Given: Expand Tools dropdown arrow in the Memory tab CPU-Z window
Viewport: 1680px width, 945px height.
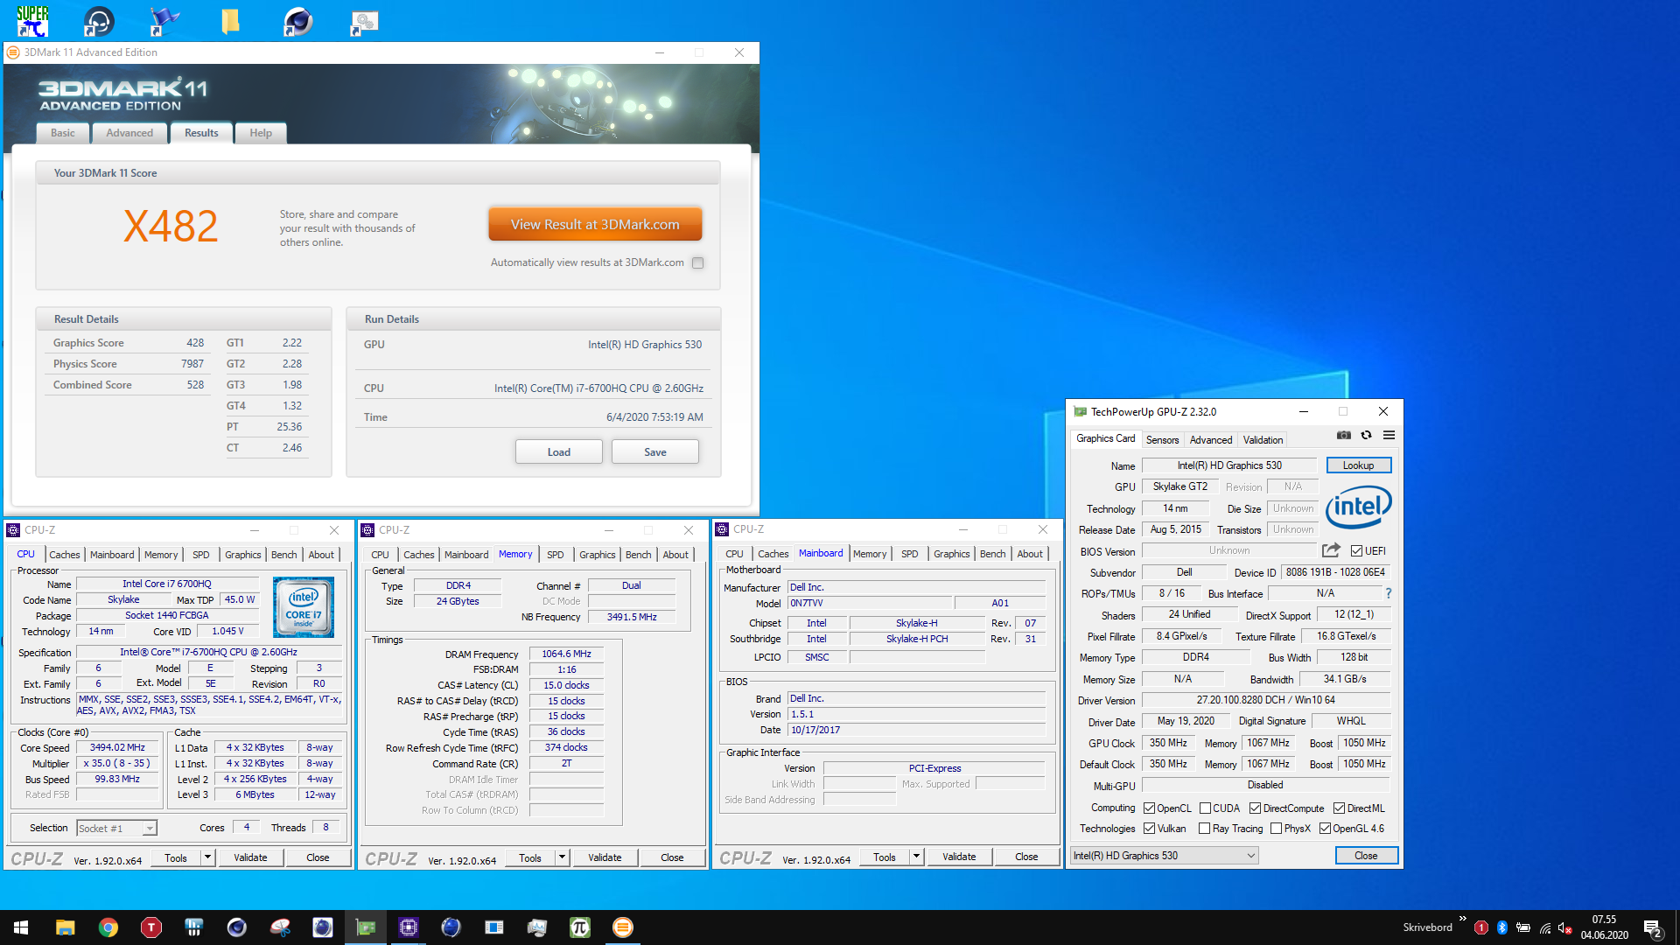Looking at the screenshot, I should click(x=562, y=857).
